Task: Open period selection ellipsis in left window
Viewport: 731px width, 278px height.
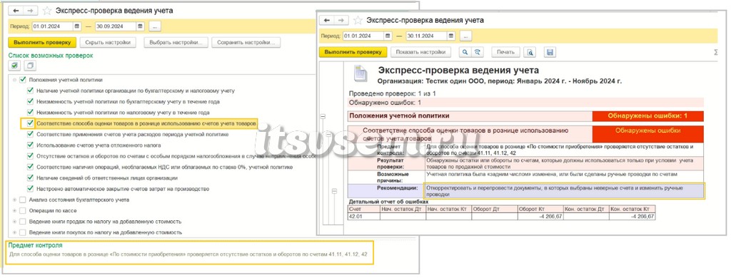Action: pos(155,26)
